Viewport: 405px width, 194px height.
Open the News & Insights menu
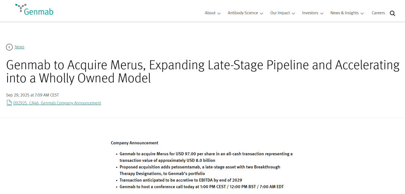[344, 13]
